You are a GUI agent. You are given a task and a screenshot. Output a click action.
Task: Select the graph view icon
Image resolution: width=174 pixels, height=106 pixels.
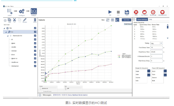pos(117,20)
